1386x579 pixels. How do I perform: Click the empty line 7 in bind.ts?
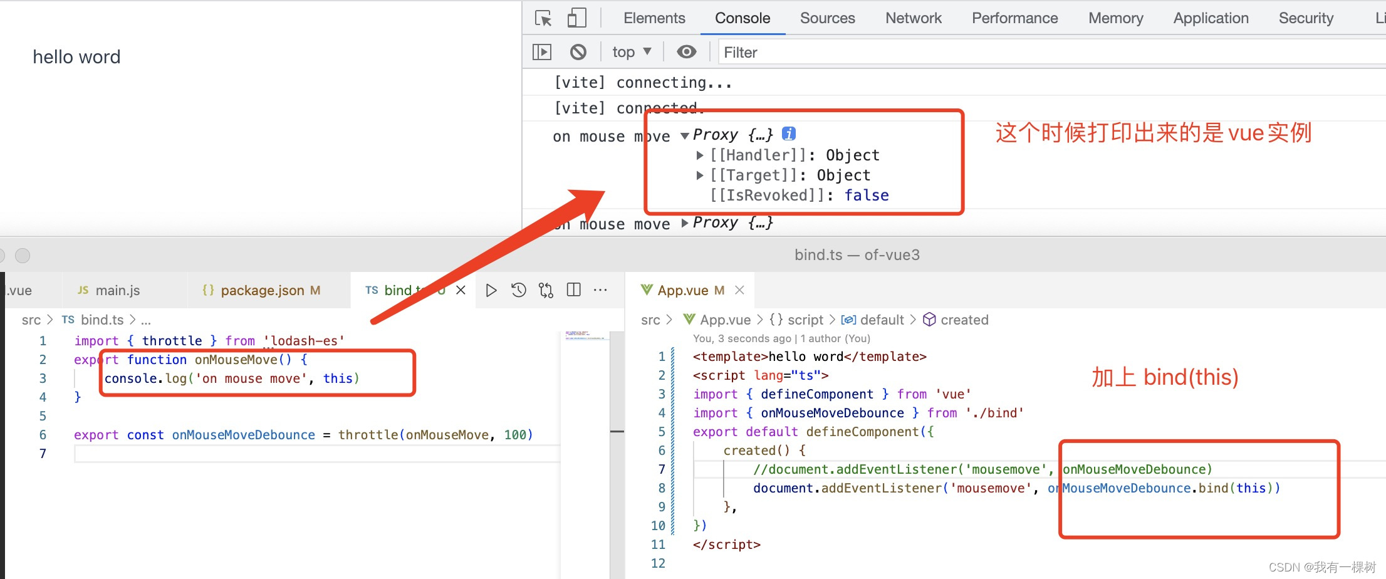pyautogui.click(x=317, y=454)
